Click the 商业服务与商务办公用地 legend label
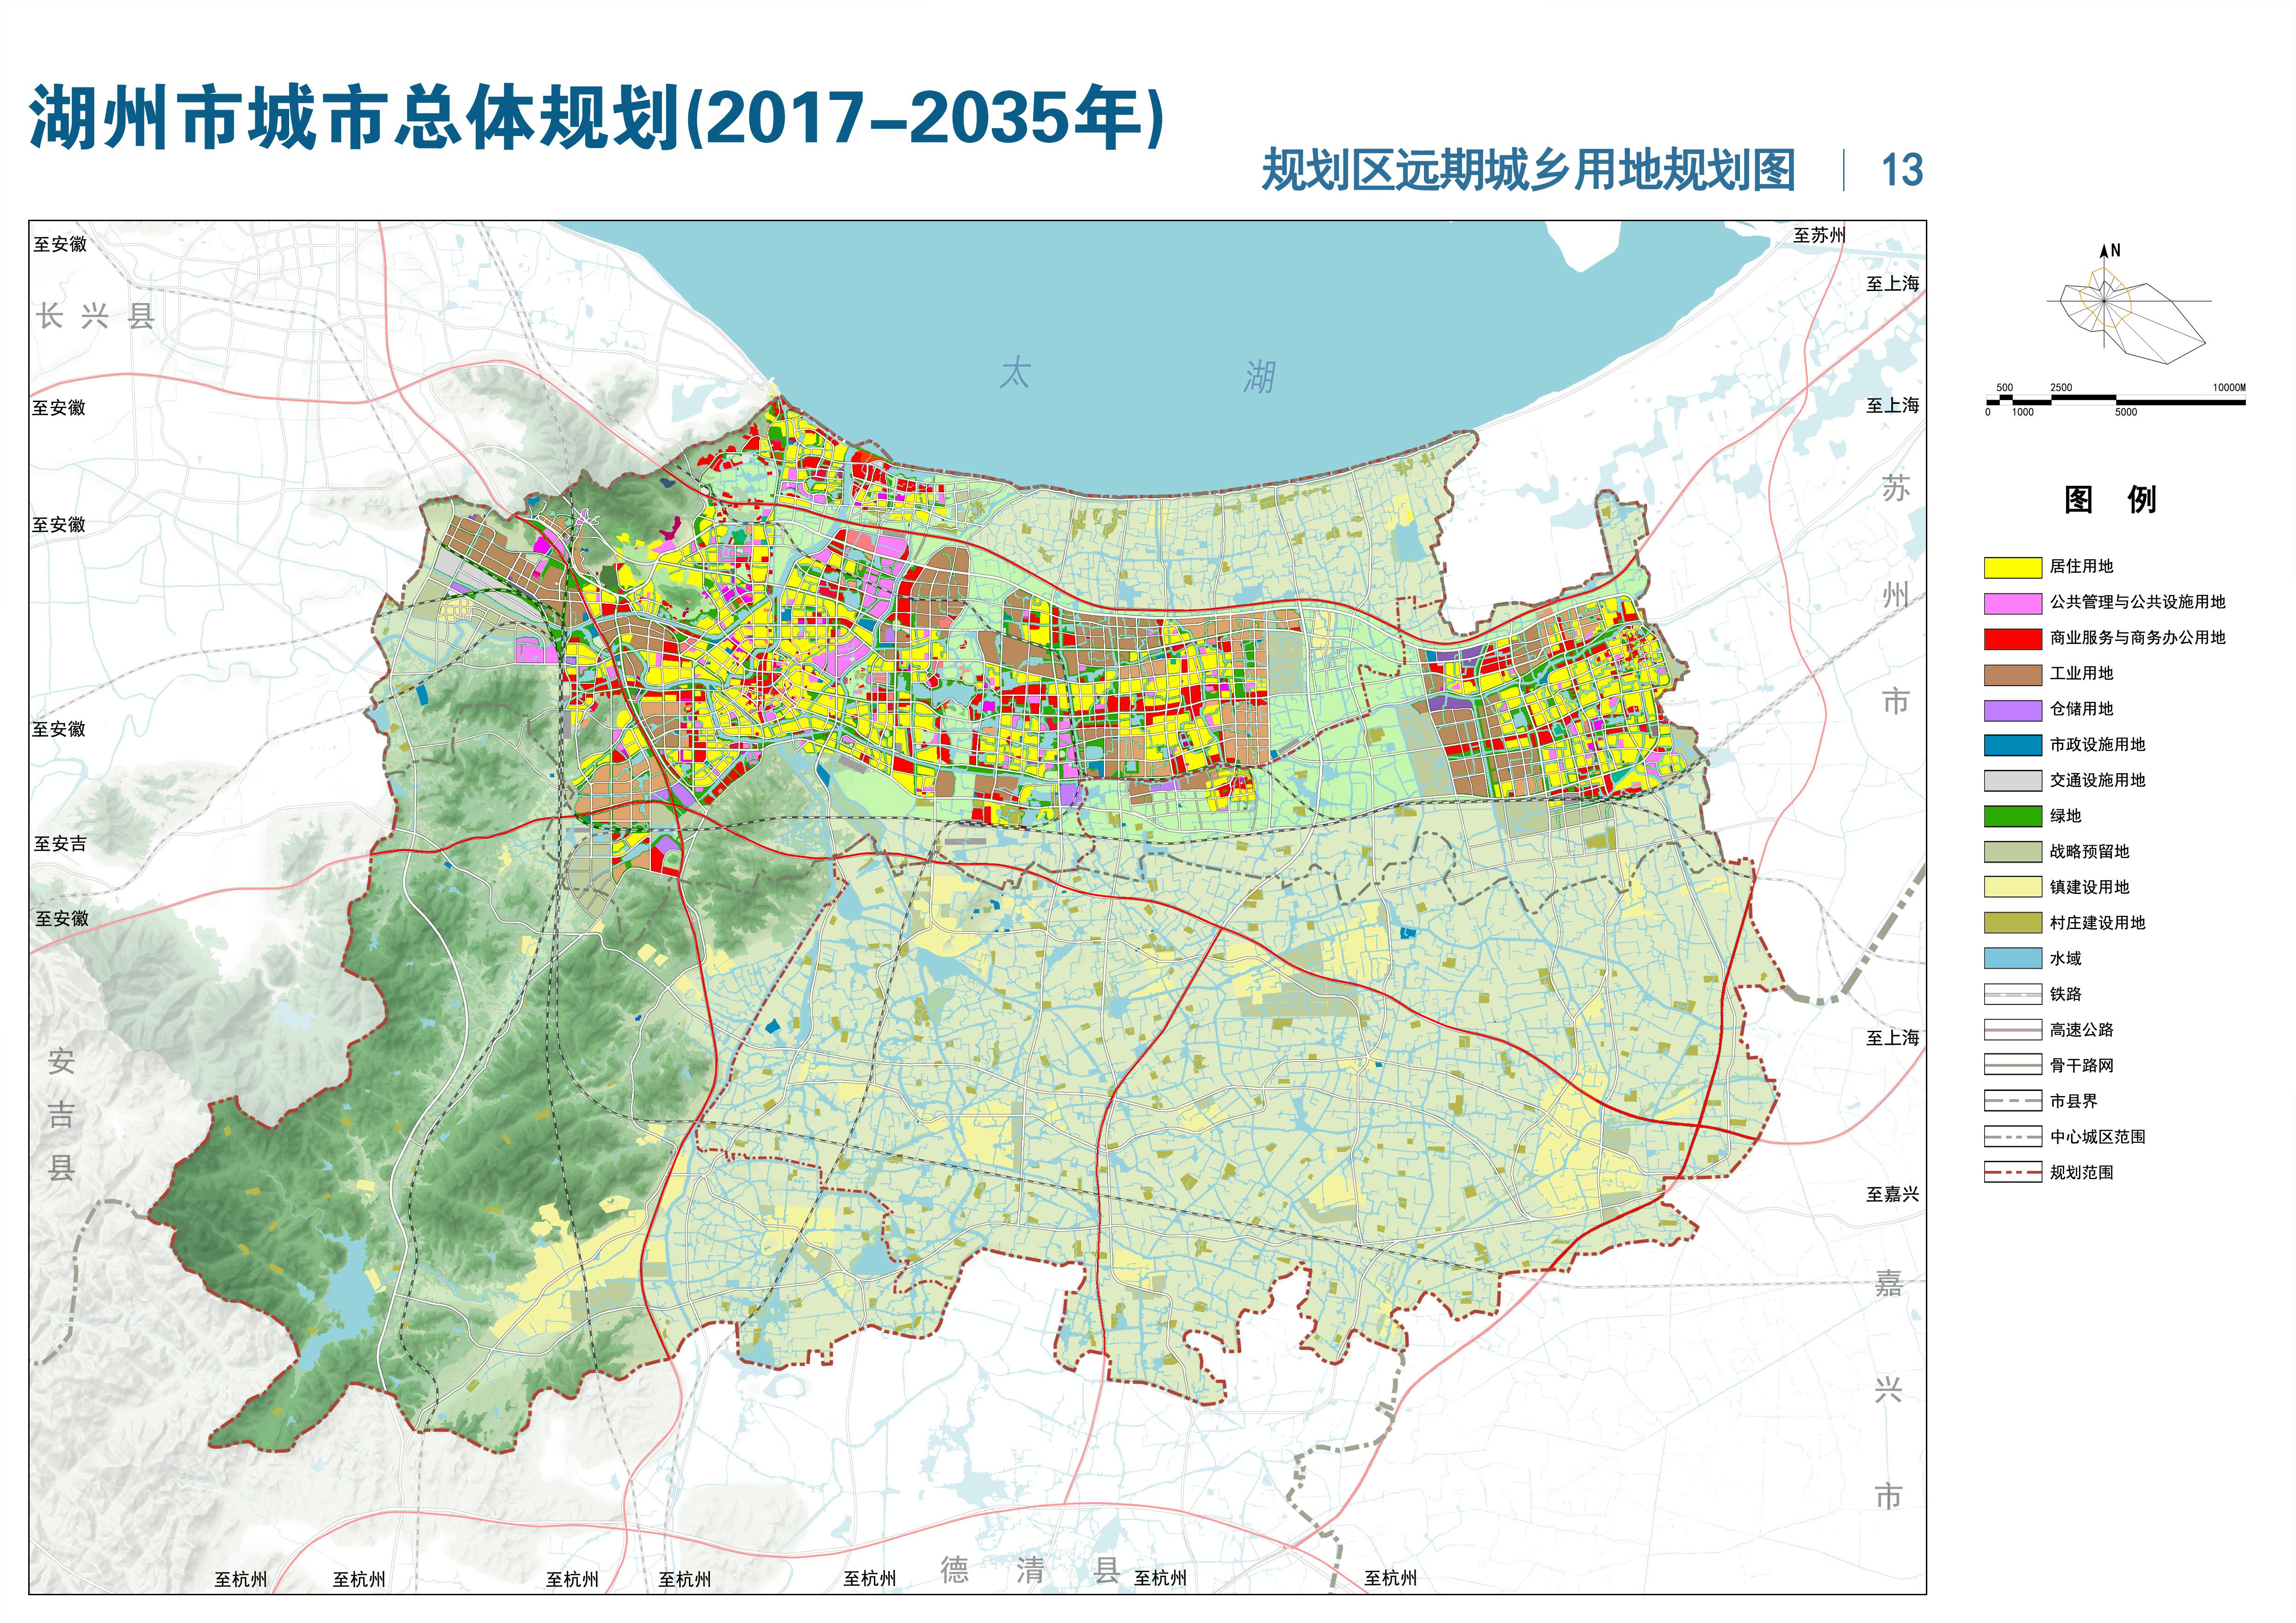The width and height of the screenshot is (2296, 1623). pyautogui.click(x=2137, y=638)
